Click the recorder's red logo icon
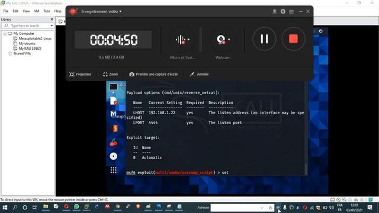The height and width of the screenshot is (213, 379). [x=73, y=11]
